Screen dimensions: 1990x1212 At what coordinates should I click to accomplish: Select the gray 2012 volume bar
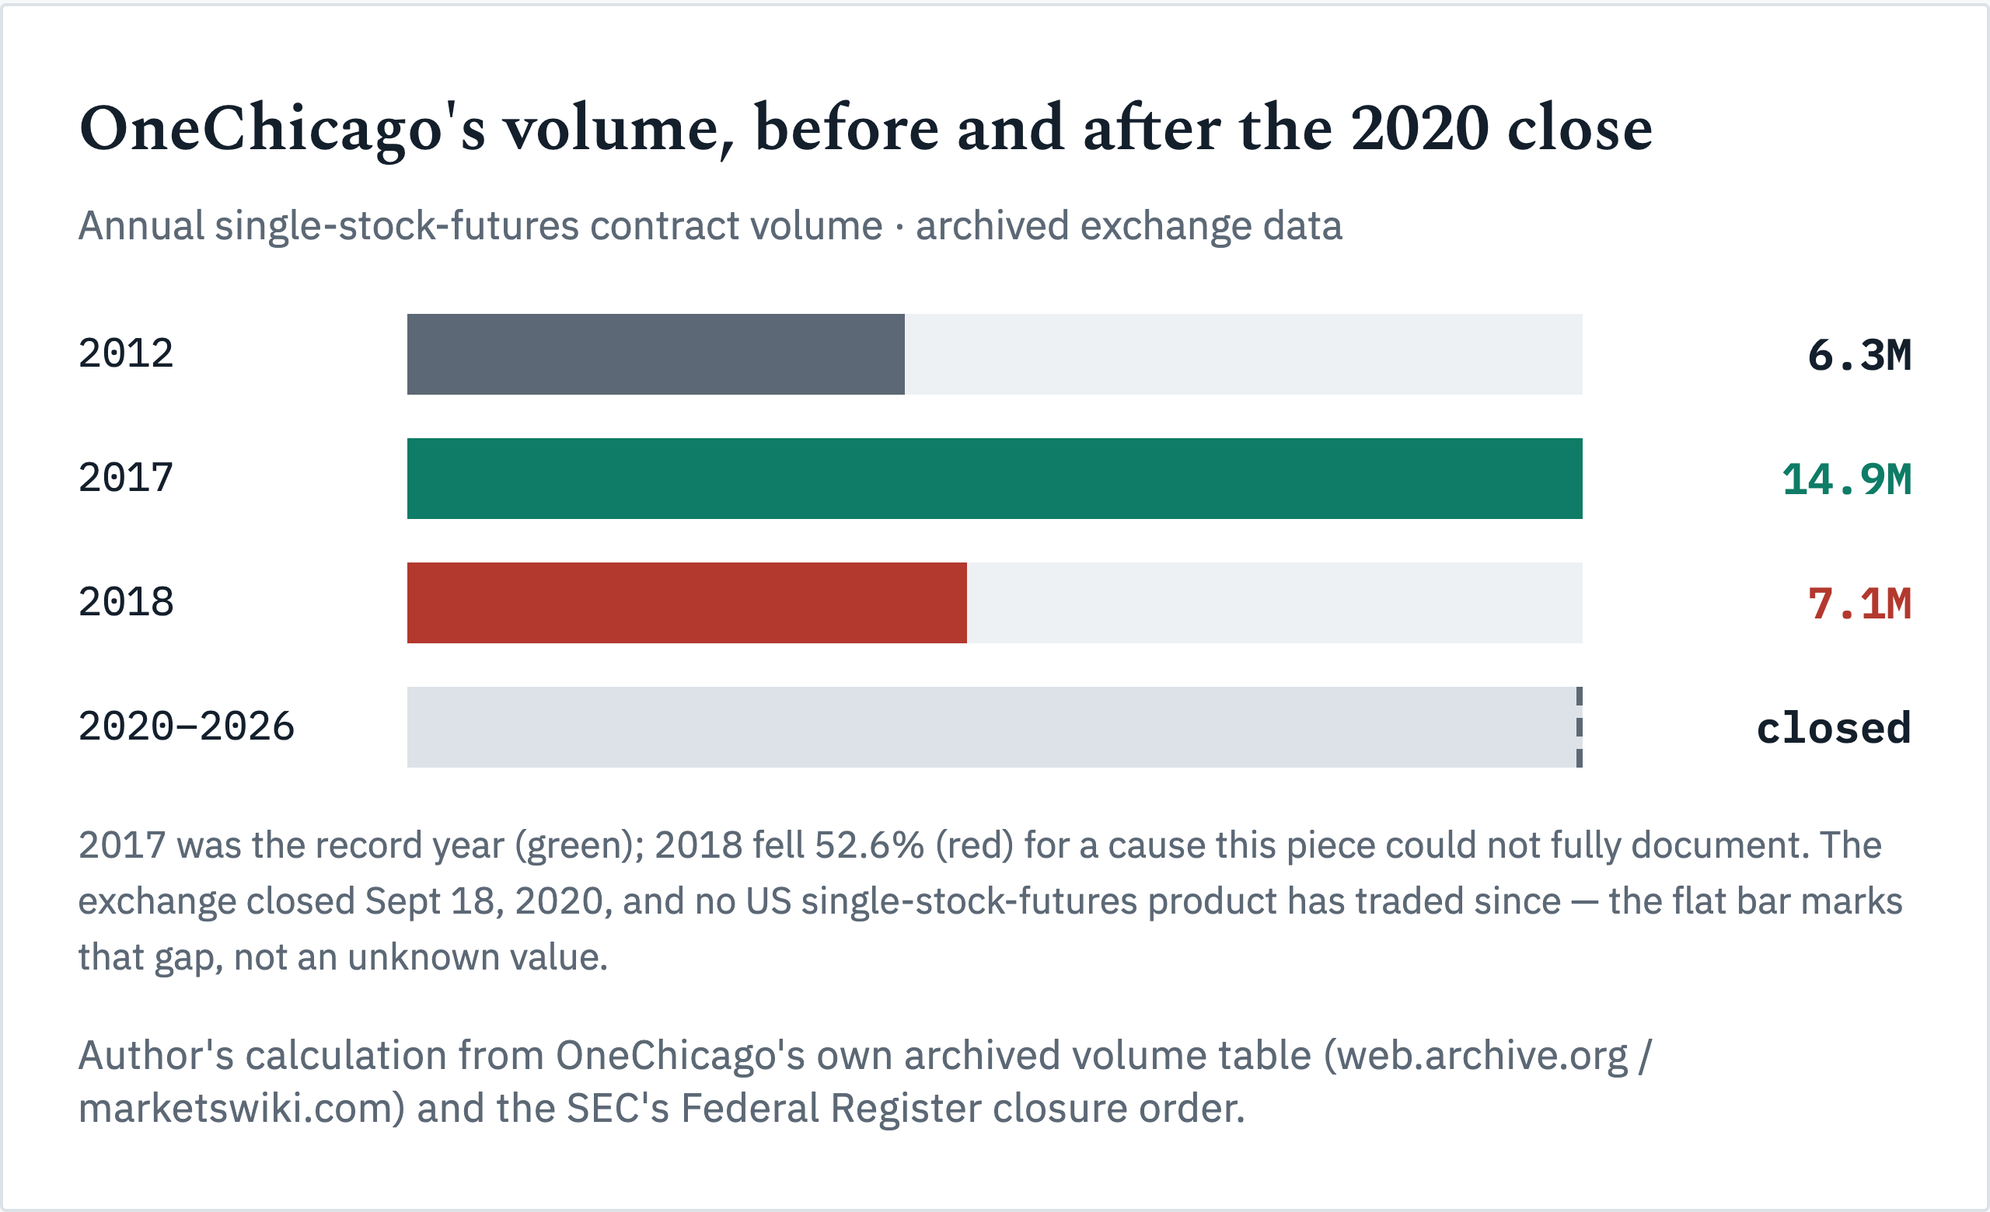coord(655,354)
